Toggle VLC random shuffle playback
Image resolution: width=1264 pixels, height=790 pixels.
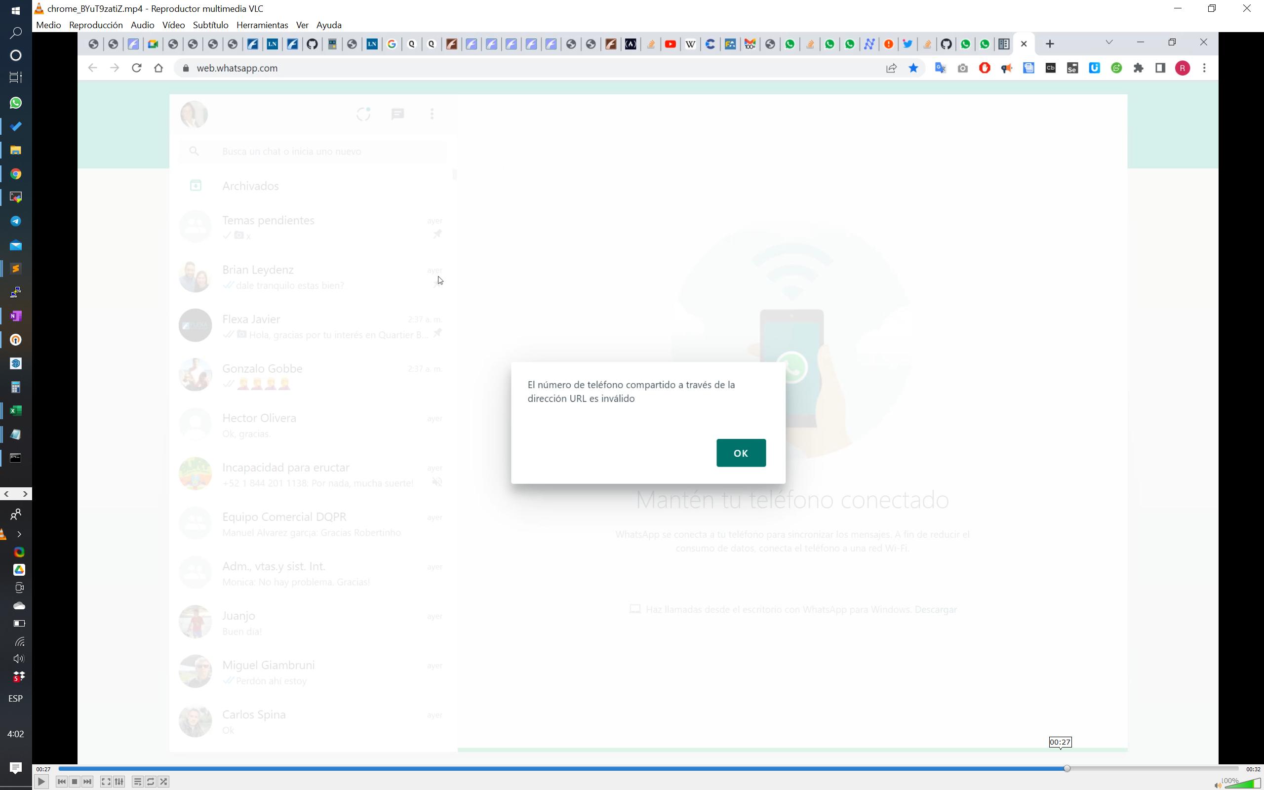(163, 782)
